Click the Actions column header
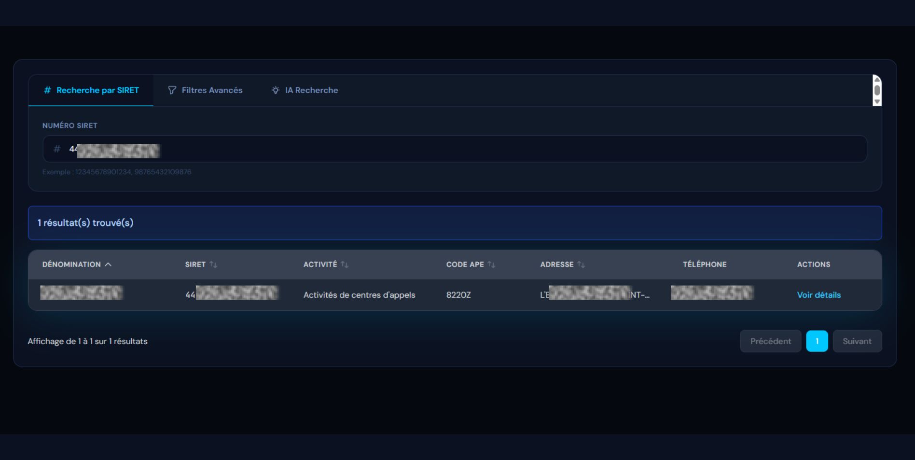 (814, 265)
